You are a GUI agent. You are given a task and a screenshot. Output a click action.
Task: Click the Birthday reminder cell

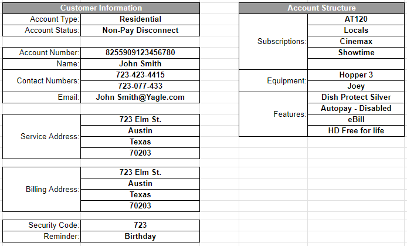[140, 237]
